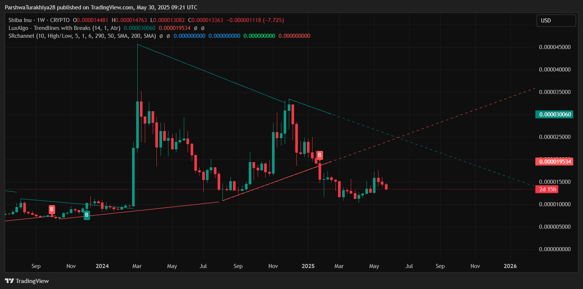Click the 2d 15h countdown label
The height and width of the screenshot is (289, 583).
[x=547, y=189]
